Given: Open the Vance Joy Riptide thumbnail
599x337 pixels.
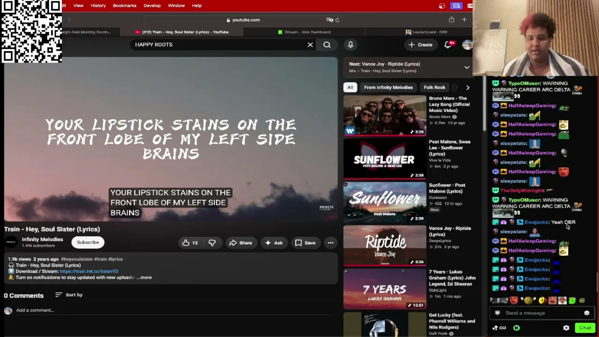Looking at the screenshot, I should pos(385,246).
